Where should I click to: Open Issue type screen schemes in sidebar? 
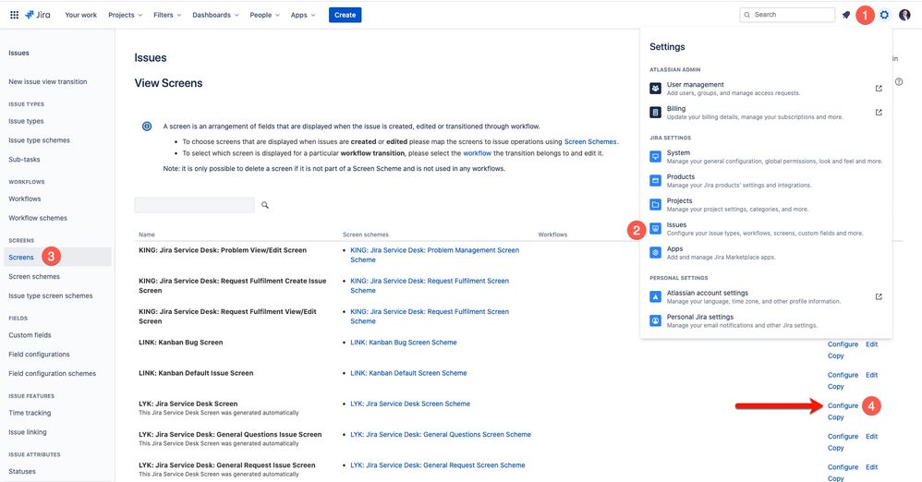click(51, 295)
